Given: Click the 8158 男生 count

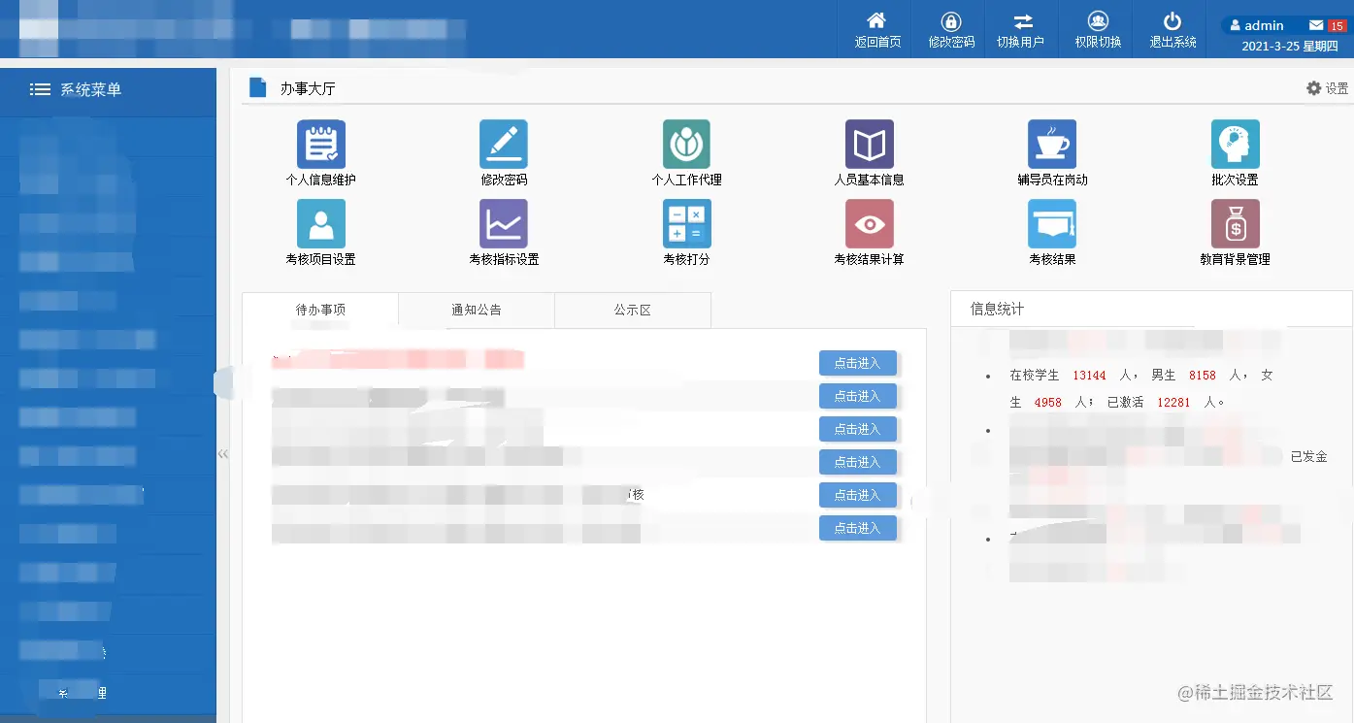Looking at the screenshot, I should (1202, 376).
